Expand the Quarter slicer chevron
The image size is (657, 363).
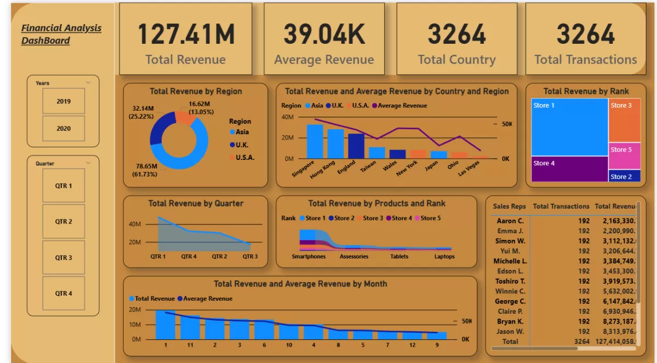88,163
